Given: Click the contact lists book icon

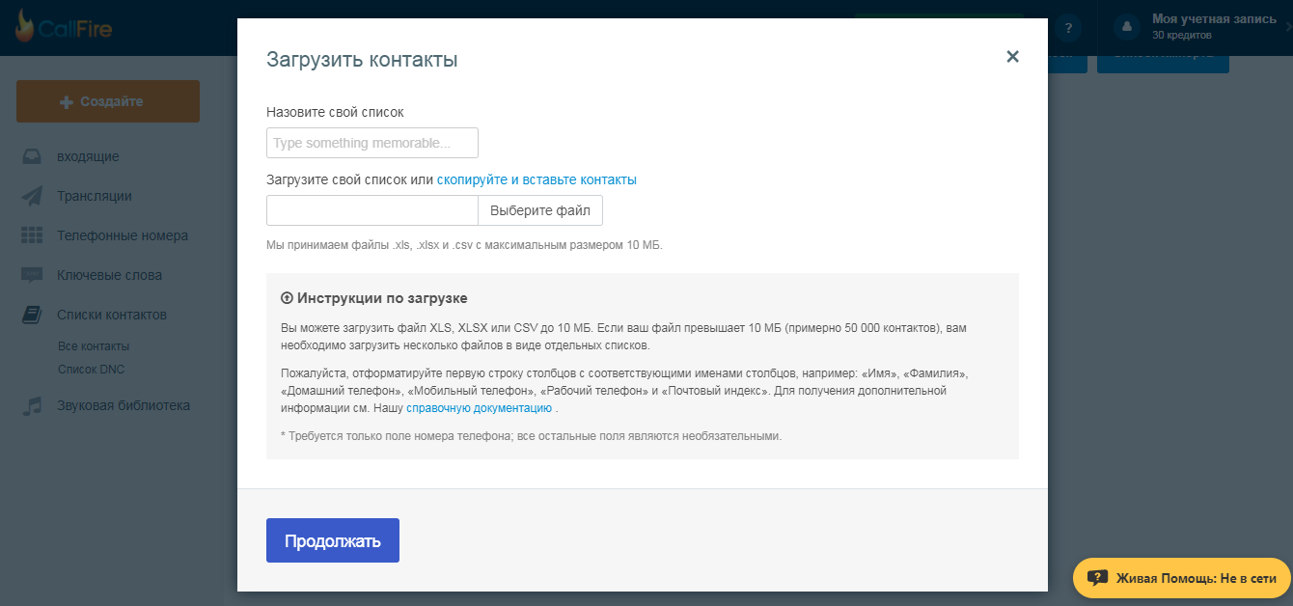Looking at the screenshot, I should click(32, 315).
